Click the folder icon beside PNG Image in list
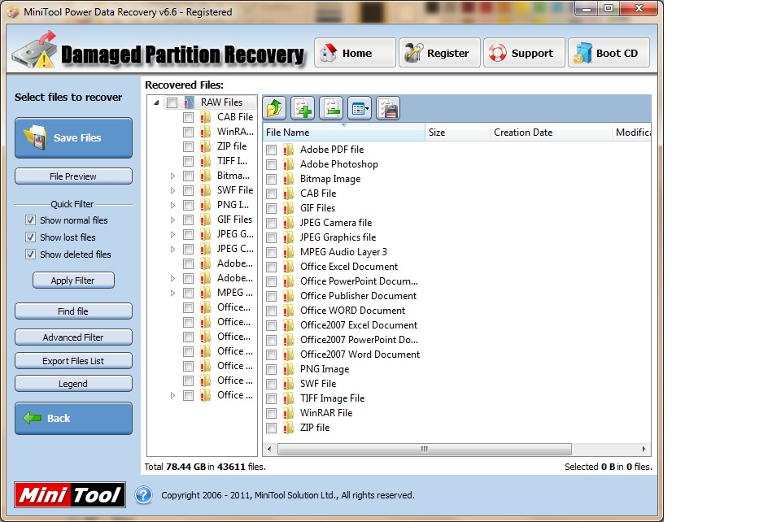 288,369
